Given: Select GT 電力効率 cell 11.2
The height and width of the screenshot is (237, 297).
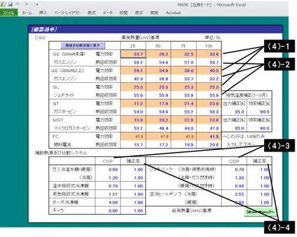Looking at the screenshot, I should [x=133, y=103].
